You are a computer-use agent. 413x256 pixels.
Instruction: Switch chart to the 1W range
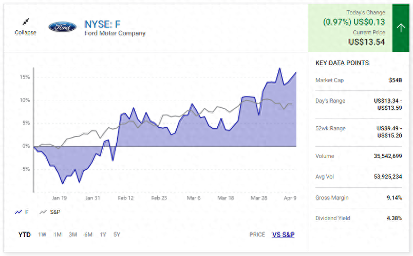click(x=42, y=234)
